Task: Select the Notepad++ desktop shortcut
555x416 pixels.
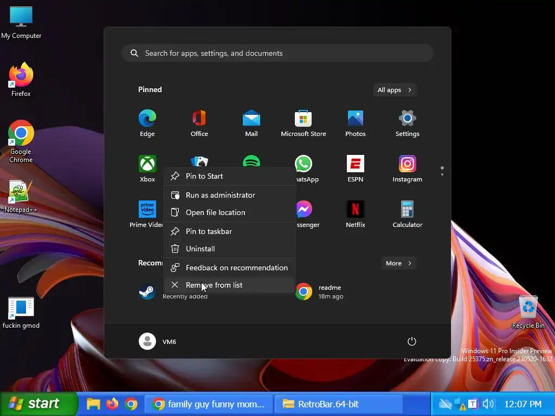Action: [x=21, y=196]
